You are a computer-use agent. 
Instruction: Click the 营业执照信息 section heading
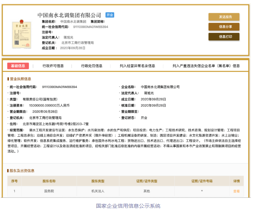pos(20,79)
